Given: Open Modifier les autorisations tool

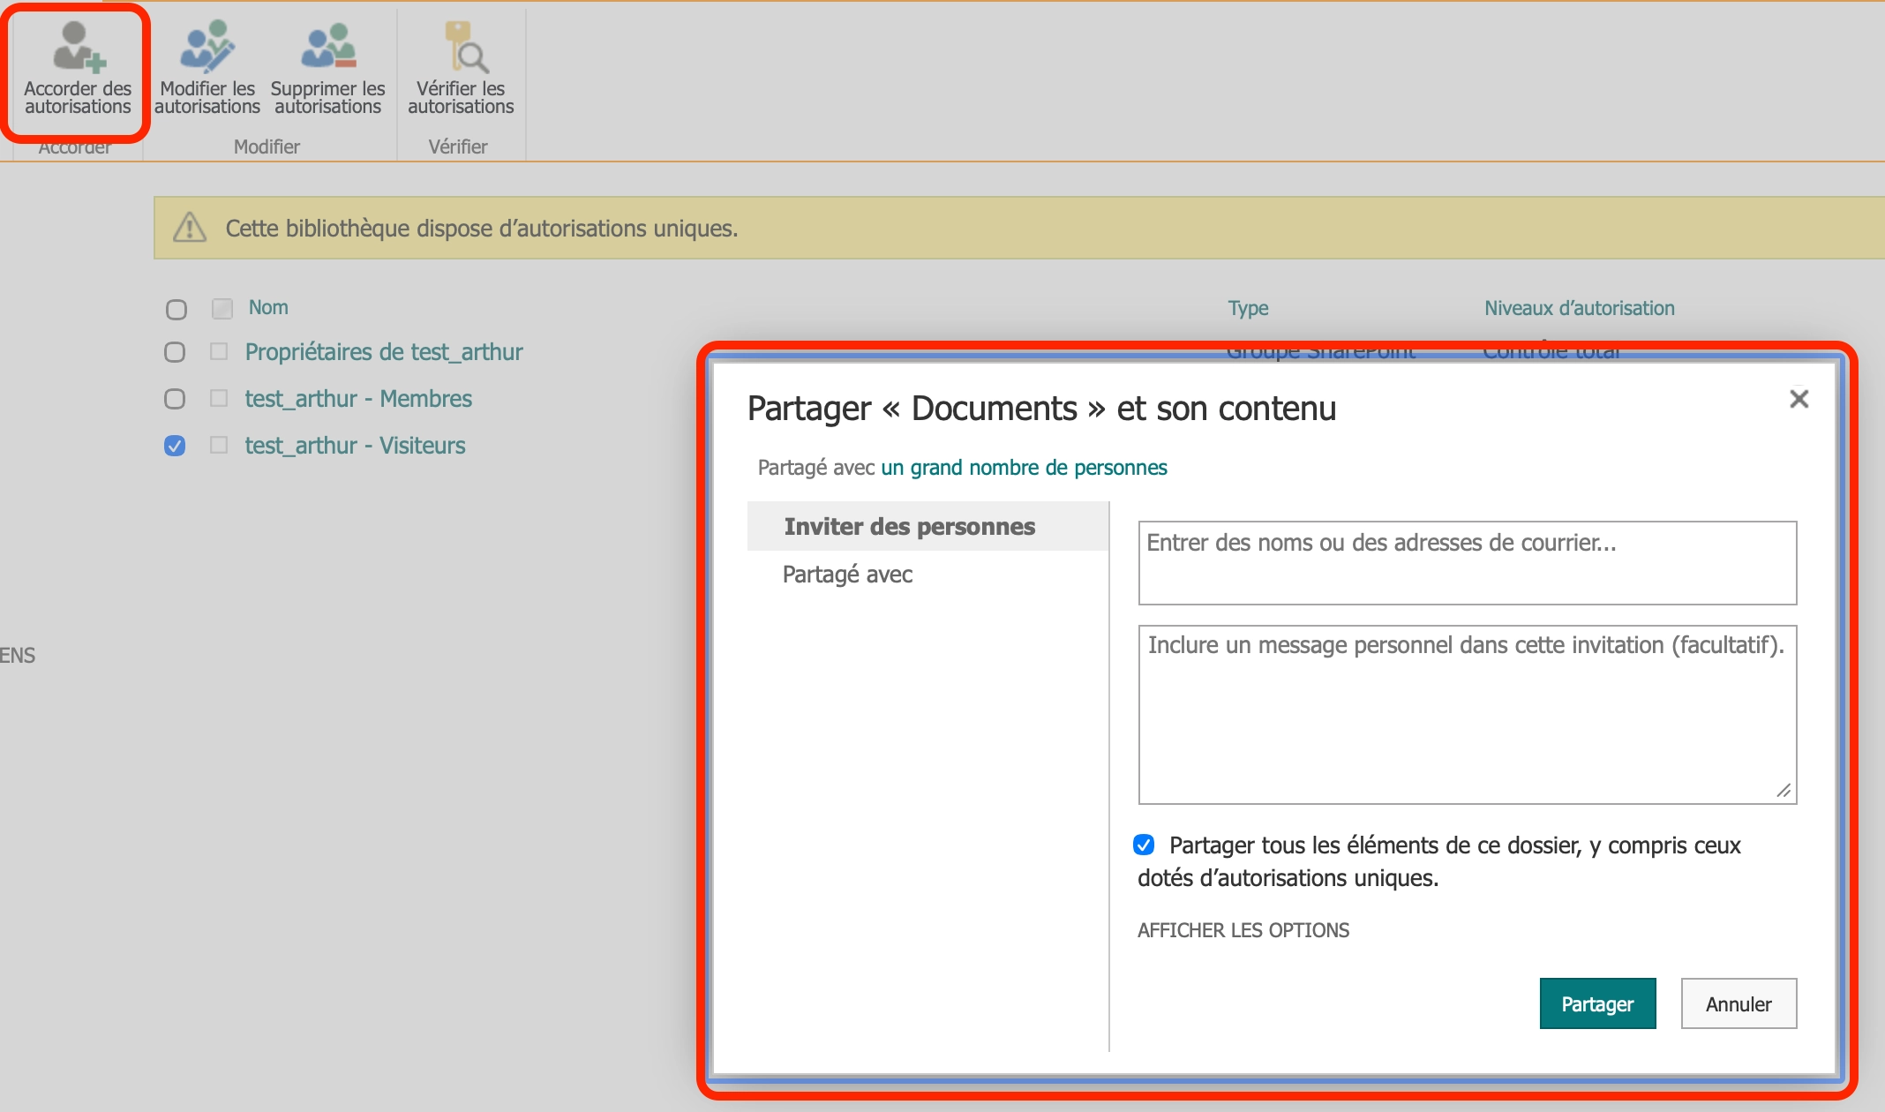Looking at the screenshot, I should [x=207, y=69].
